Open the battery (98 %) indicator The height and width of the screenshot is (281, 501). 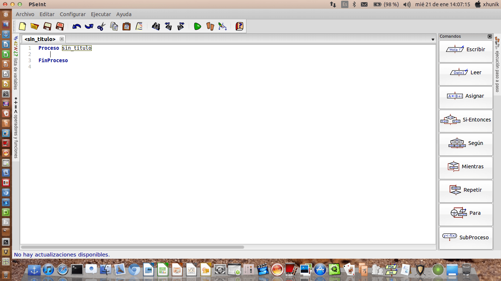tap(386, 4)
